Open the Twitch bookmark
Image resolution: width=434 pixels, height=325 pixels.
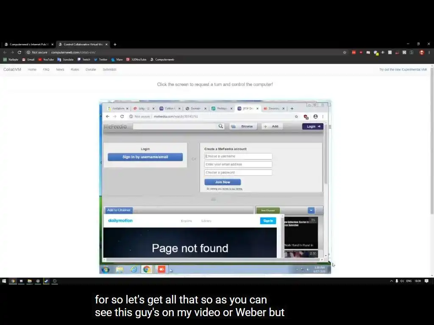pyautogui.click(x=84, y=59)
